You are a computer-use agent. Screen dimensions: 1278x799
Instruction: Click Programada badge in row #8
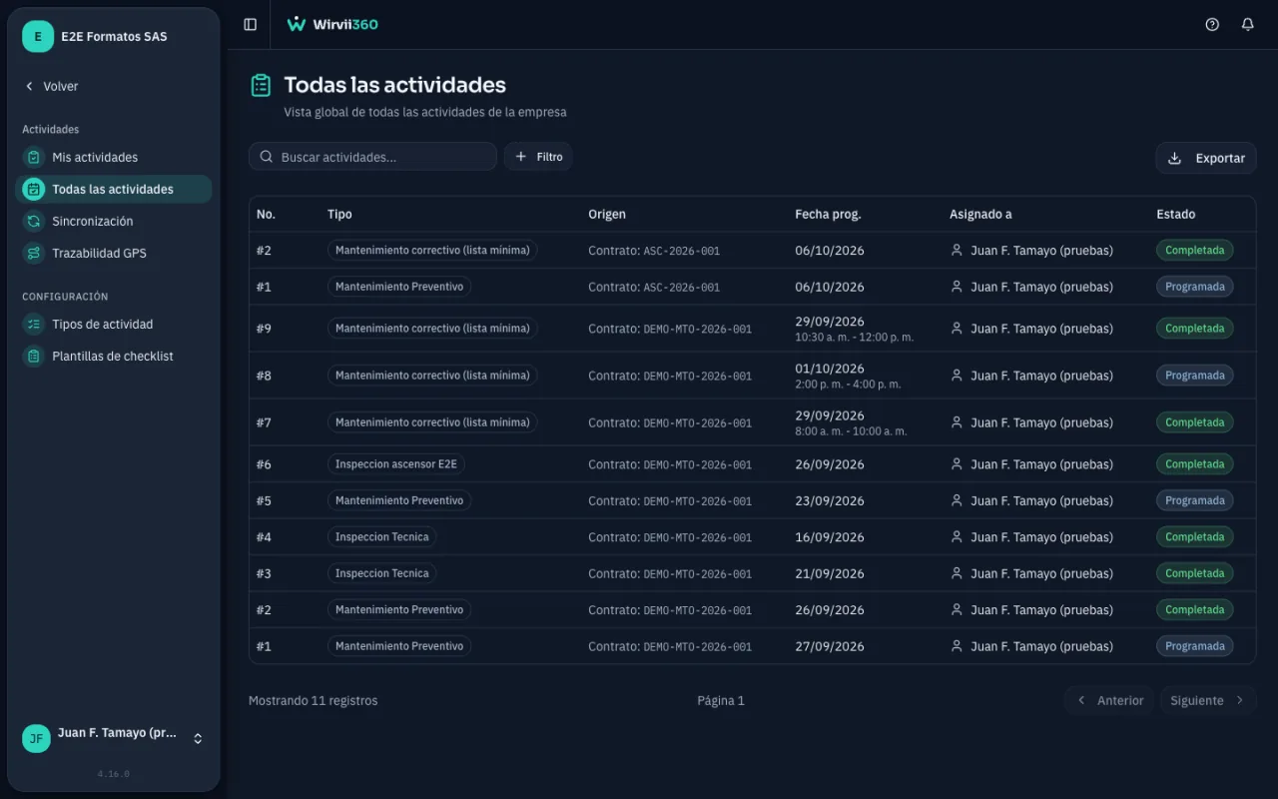[1194, 376]
